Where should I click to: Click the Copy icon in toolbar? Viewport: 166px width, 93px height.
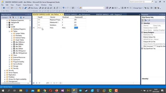pyautogui.click(x=57, y=8)
